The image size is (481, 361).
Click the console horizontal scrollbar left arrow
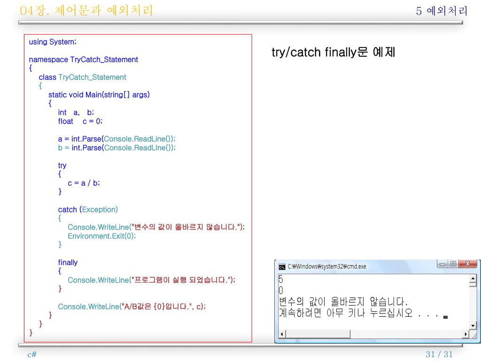[282, 334]
